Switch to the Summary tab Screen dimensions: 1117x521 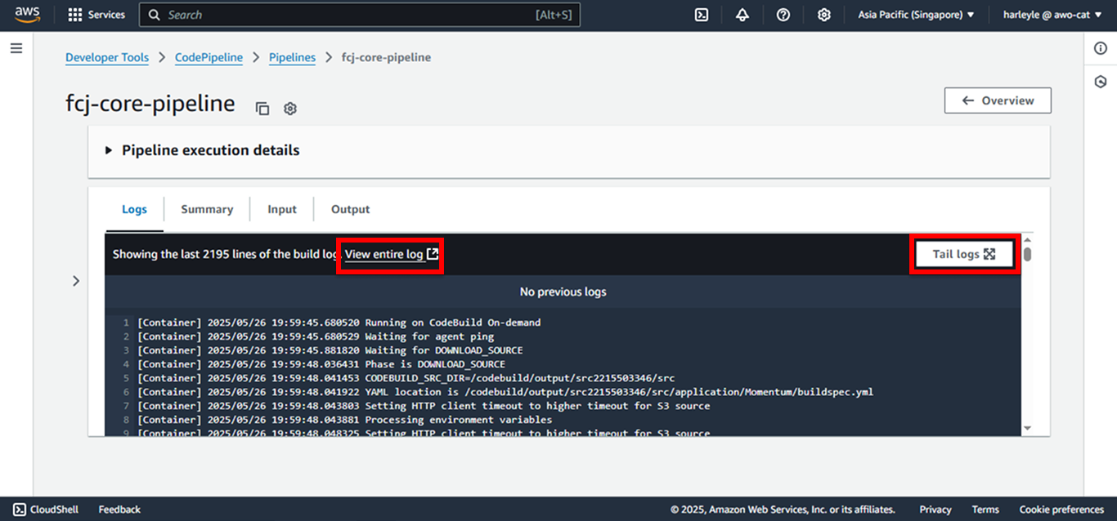click(x=207, y=209)
